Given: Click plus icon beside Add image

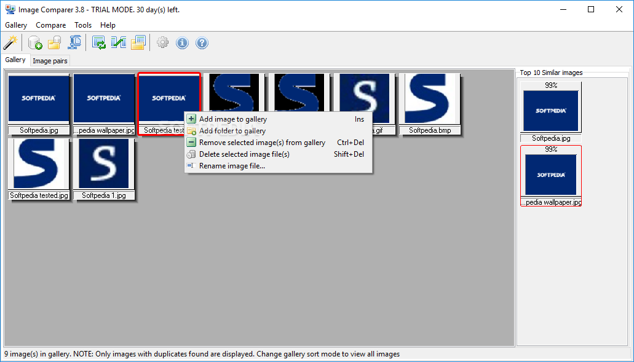Looking at the screenshot, I should tap(191, 119).
